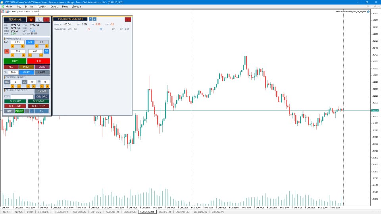Open the Вид menu
The image size is (381, 214).
click(19, 7)
